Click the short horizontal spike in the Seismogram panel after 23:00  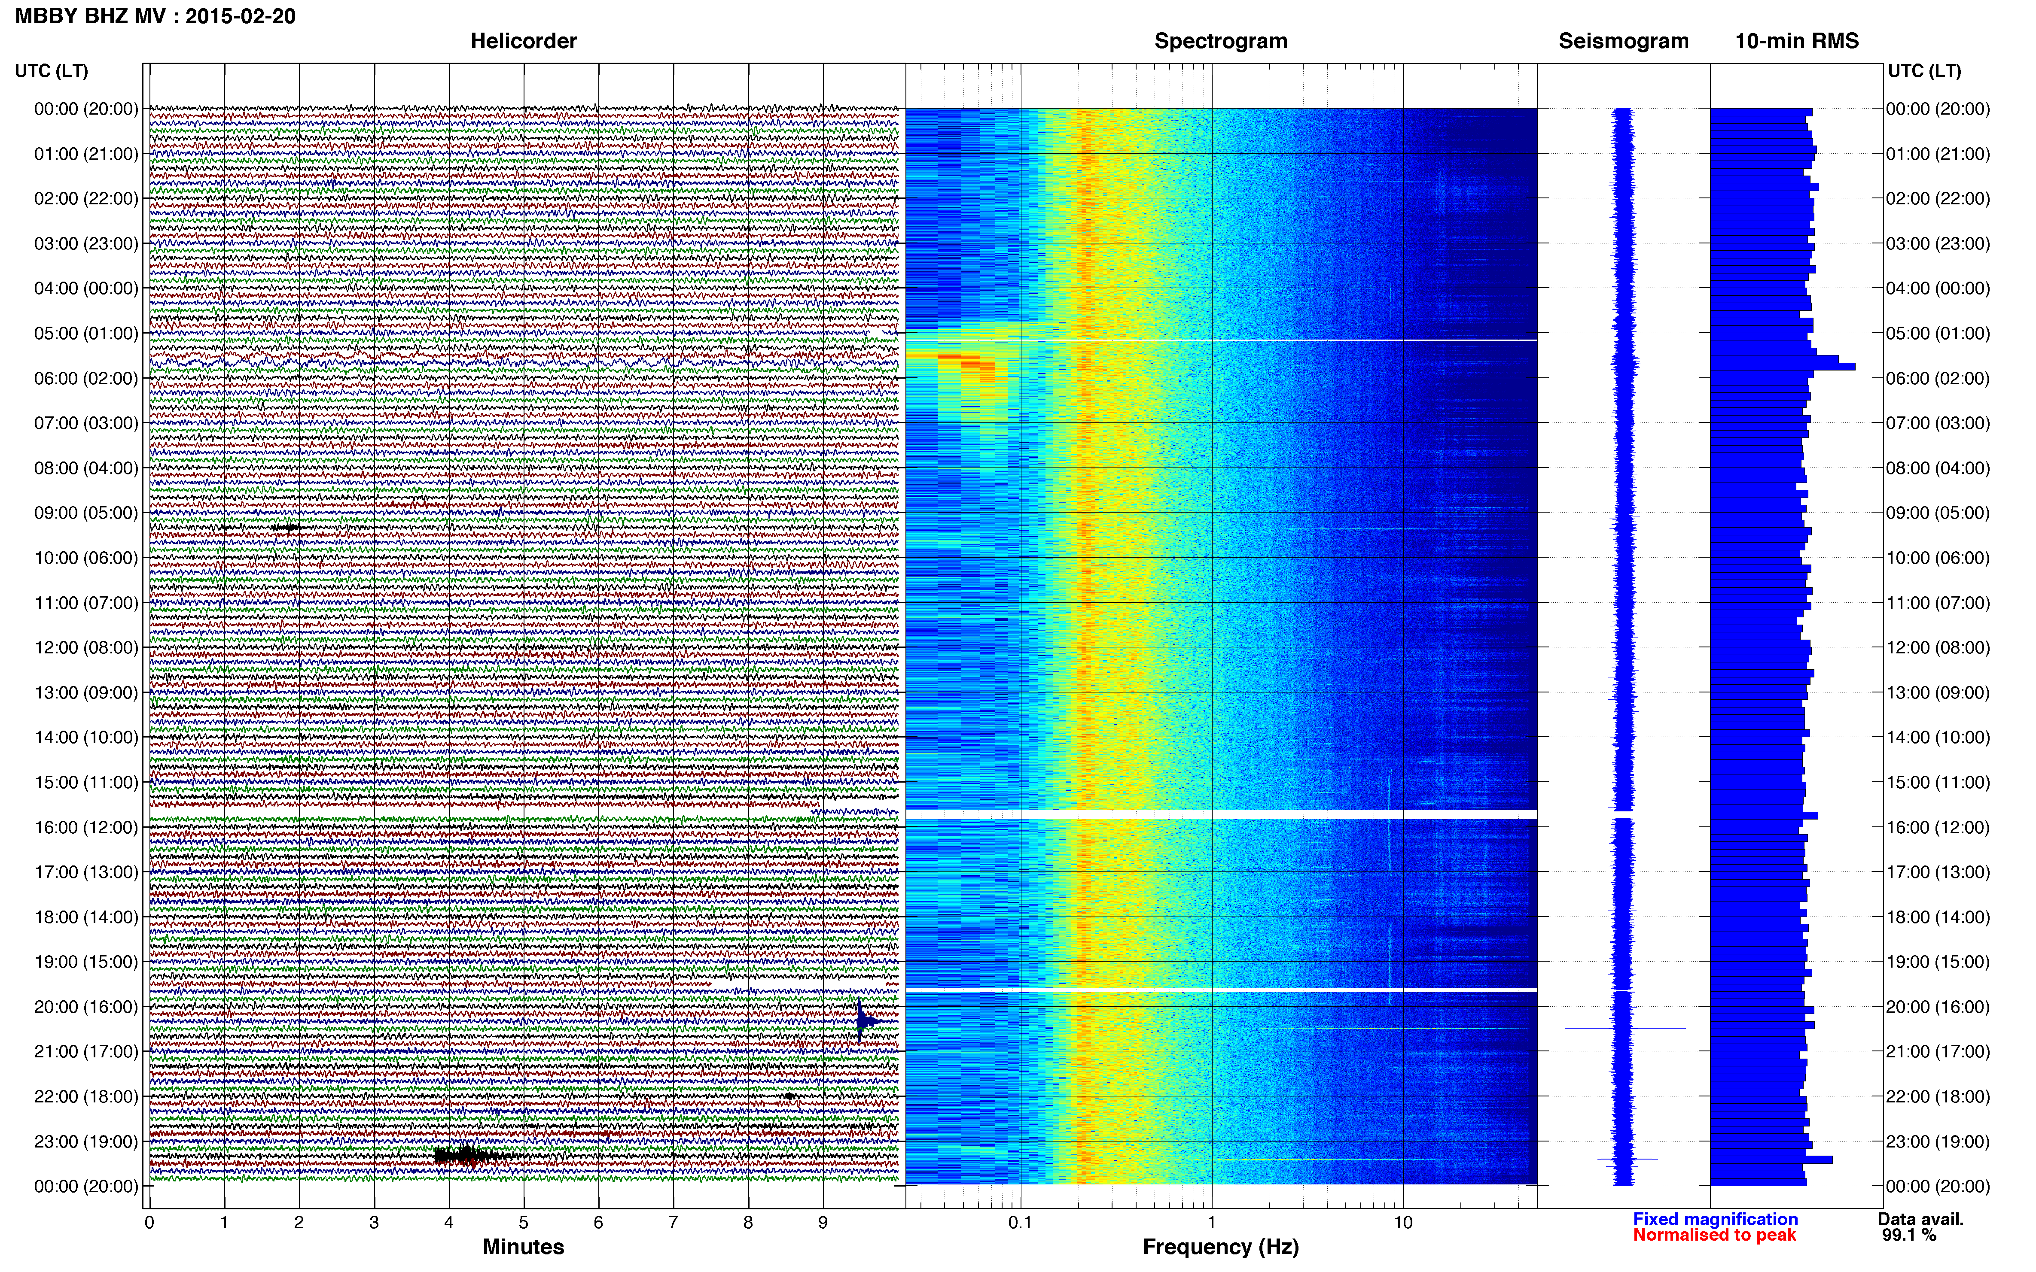[x=1627, y=1159]
